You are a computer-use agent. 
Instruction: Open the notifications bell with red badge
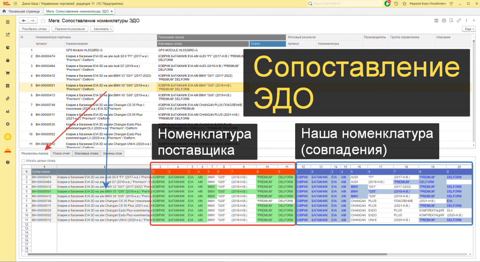tap(388, 3)
